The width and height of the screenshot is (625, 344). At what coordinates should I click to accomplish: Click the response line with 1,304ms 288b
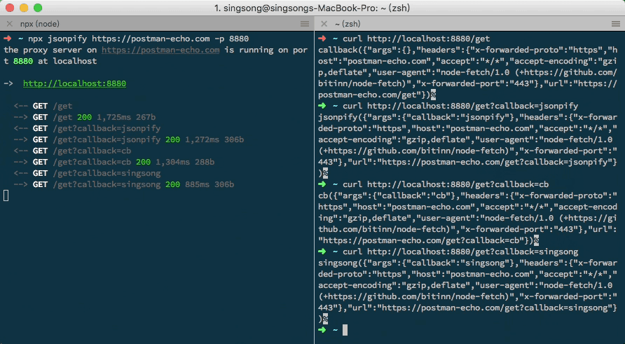click(114, 162)
